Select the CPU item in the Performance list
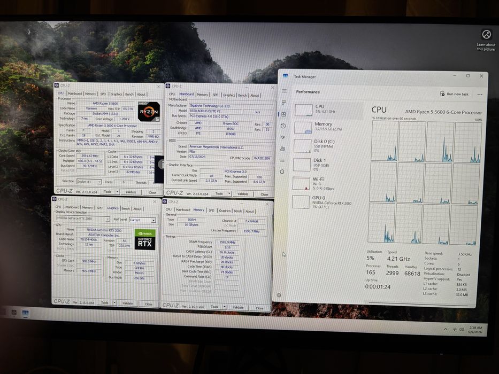Image resolution: width=499 pixels, height=374 pixels. click(328, 110)
